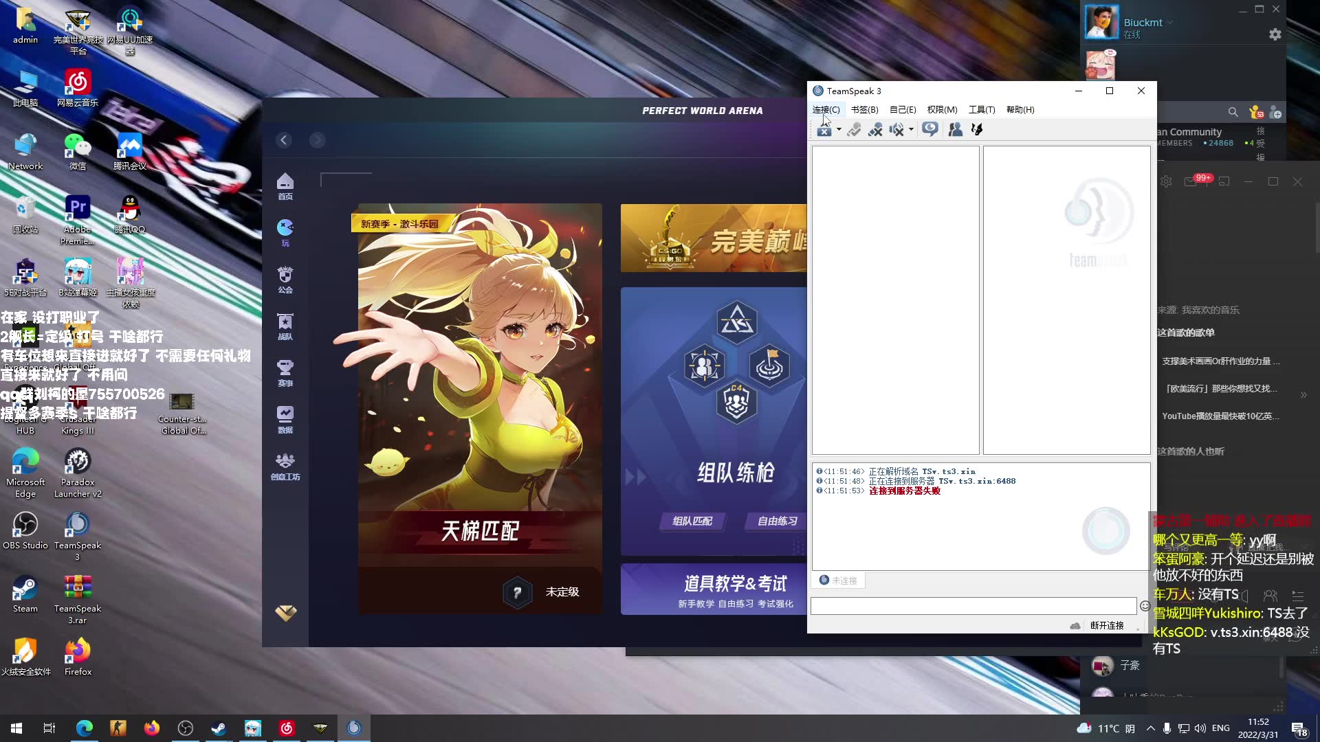Switch to TeamSpeak in the taskbar
This screenshot has width=1320, height=742.
click(354, 728)
